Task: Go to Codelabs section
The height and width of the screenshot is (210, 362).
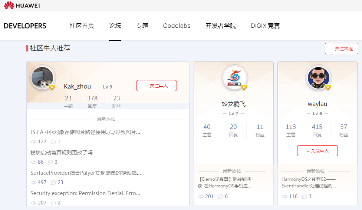Action: coord(177,26)
